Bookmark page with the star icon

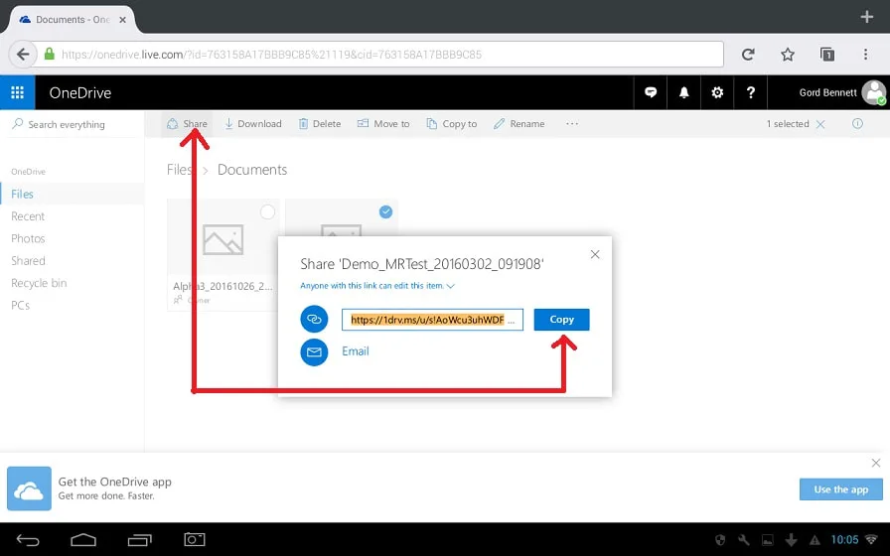pos(788,55)
